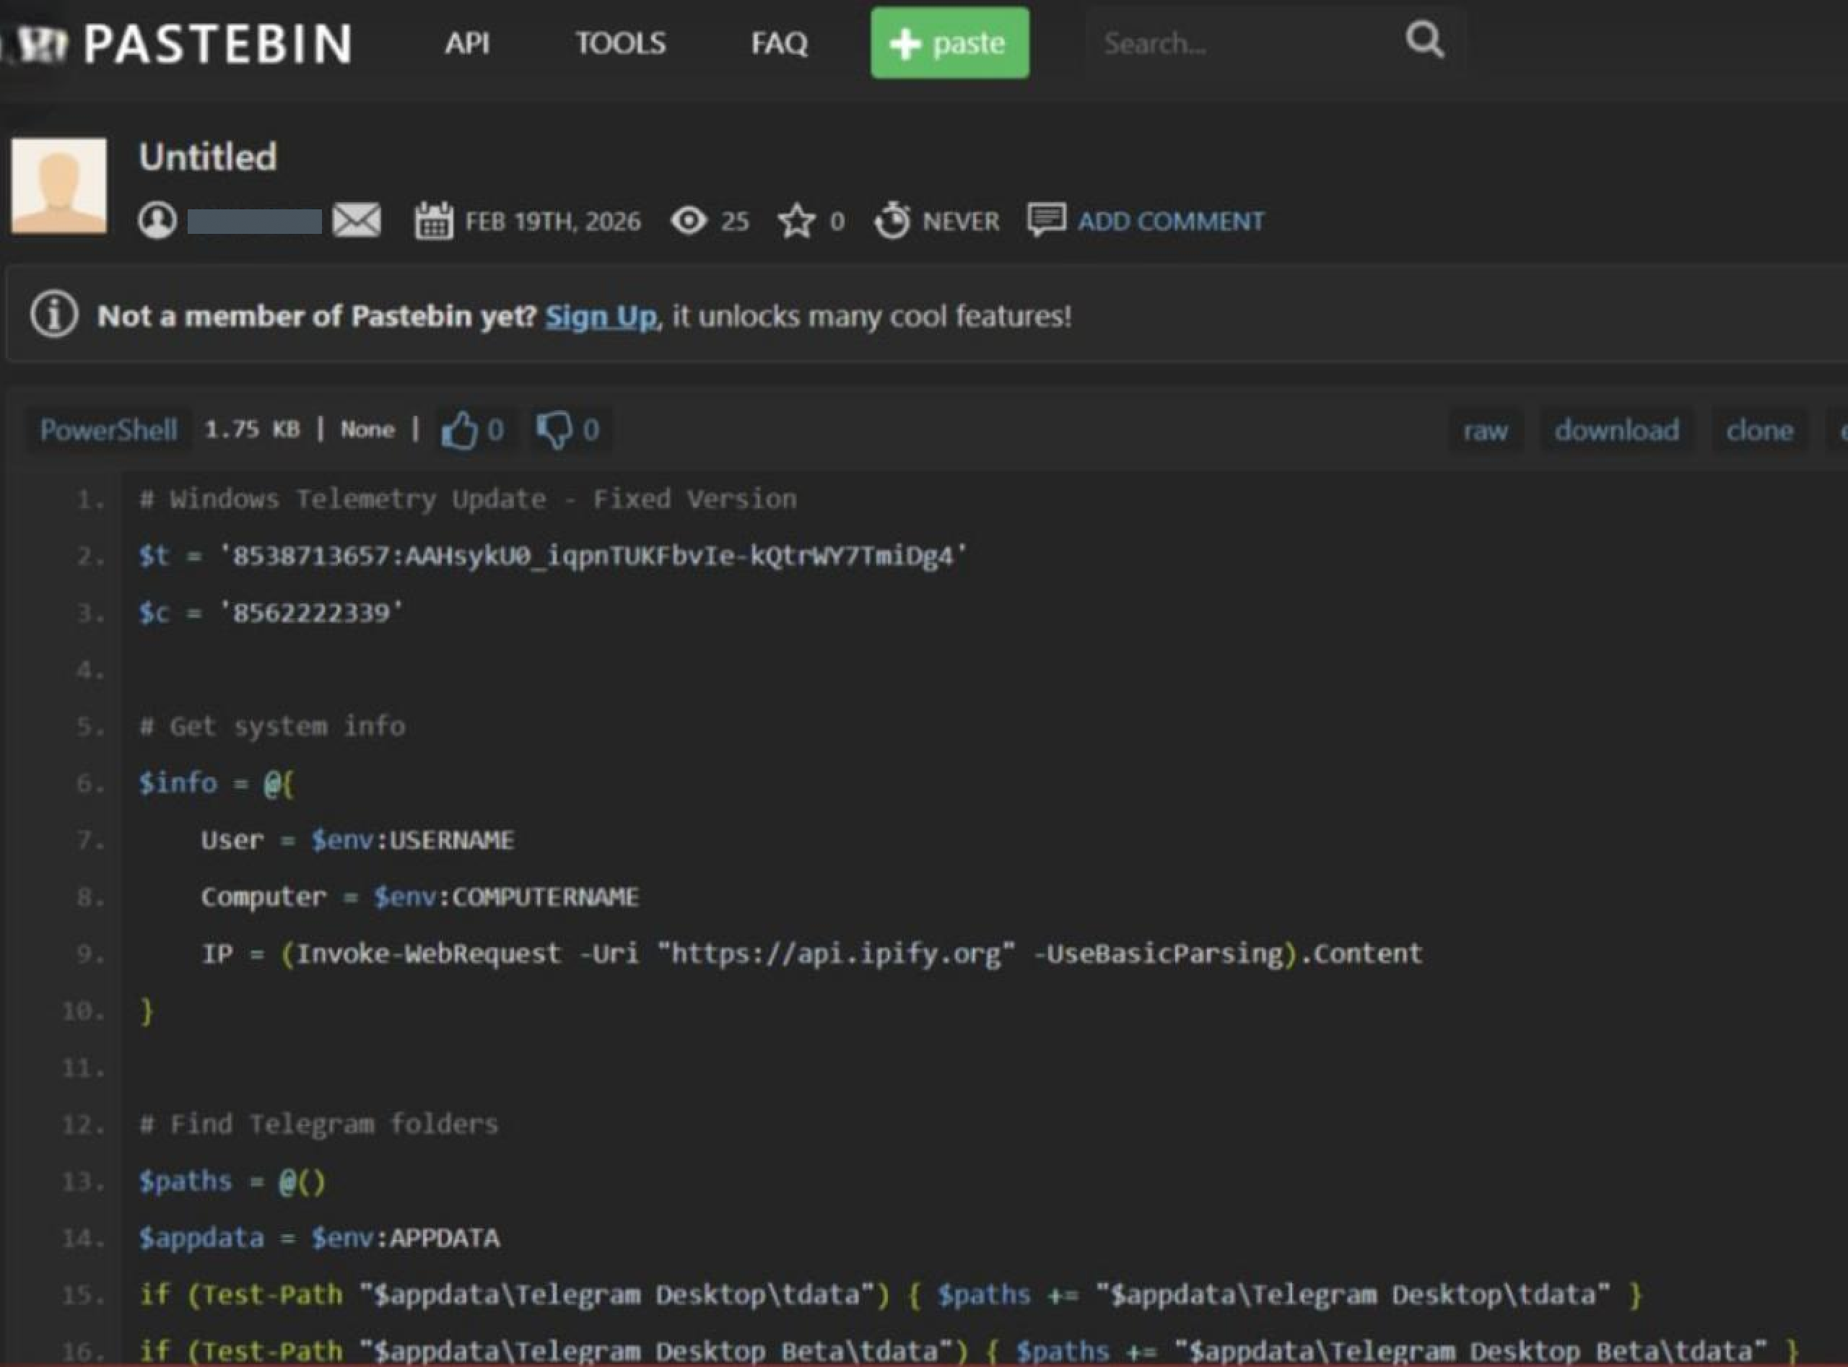Screen dimensions: 1848x1367
Task: Click the user avatar thumbnail
Action: pyautogui.click(x=58, y=185)
